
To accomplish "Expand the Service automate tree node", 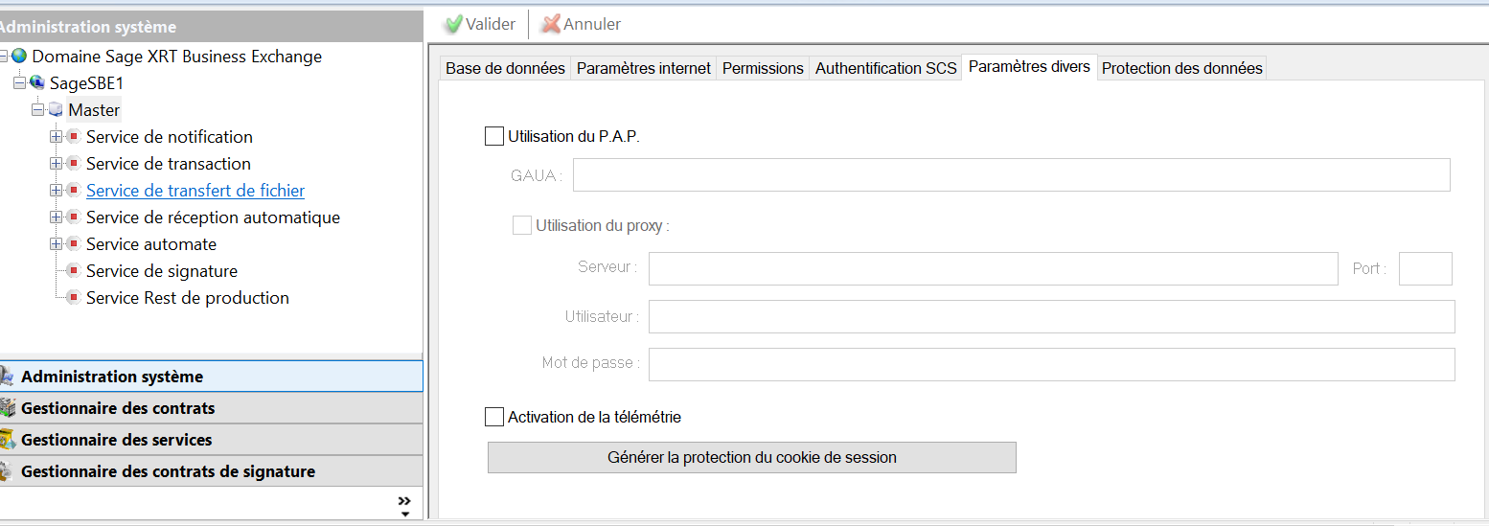I will [x=56, y=244].
